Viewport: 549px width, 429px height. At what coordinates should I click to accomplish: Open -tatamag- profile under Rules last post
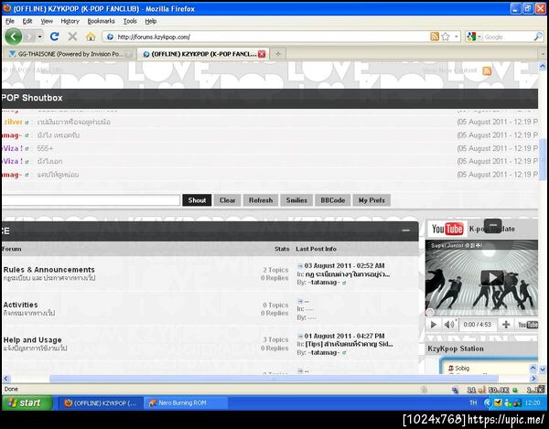point(324,282)
